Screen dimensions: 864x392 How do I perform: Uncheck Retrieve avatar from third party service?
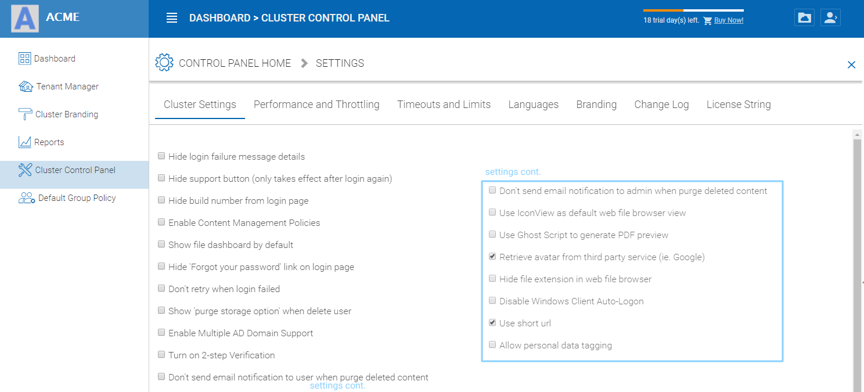[x=492, y=256]
